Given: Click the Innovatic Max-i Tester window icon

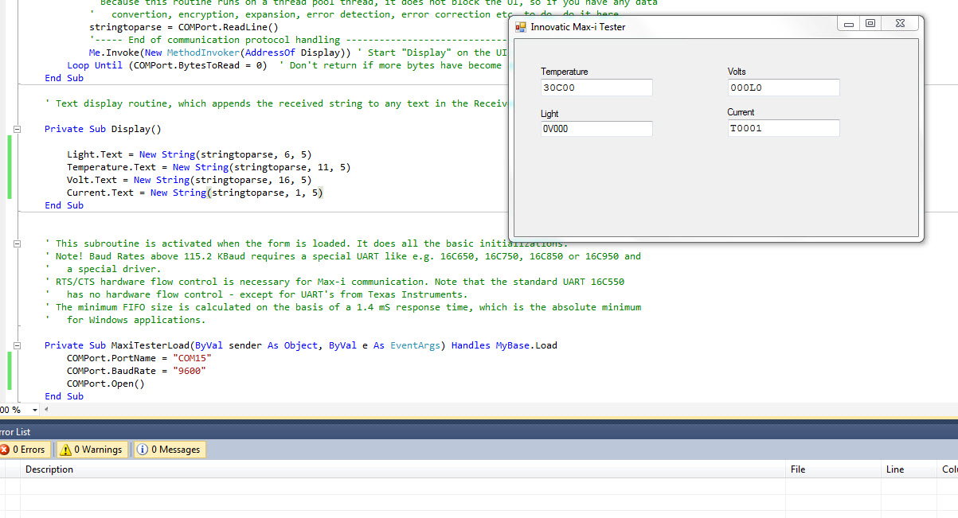Looking at the screenshot, I should (x=521, y=27).
